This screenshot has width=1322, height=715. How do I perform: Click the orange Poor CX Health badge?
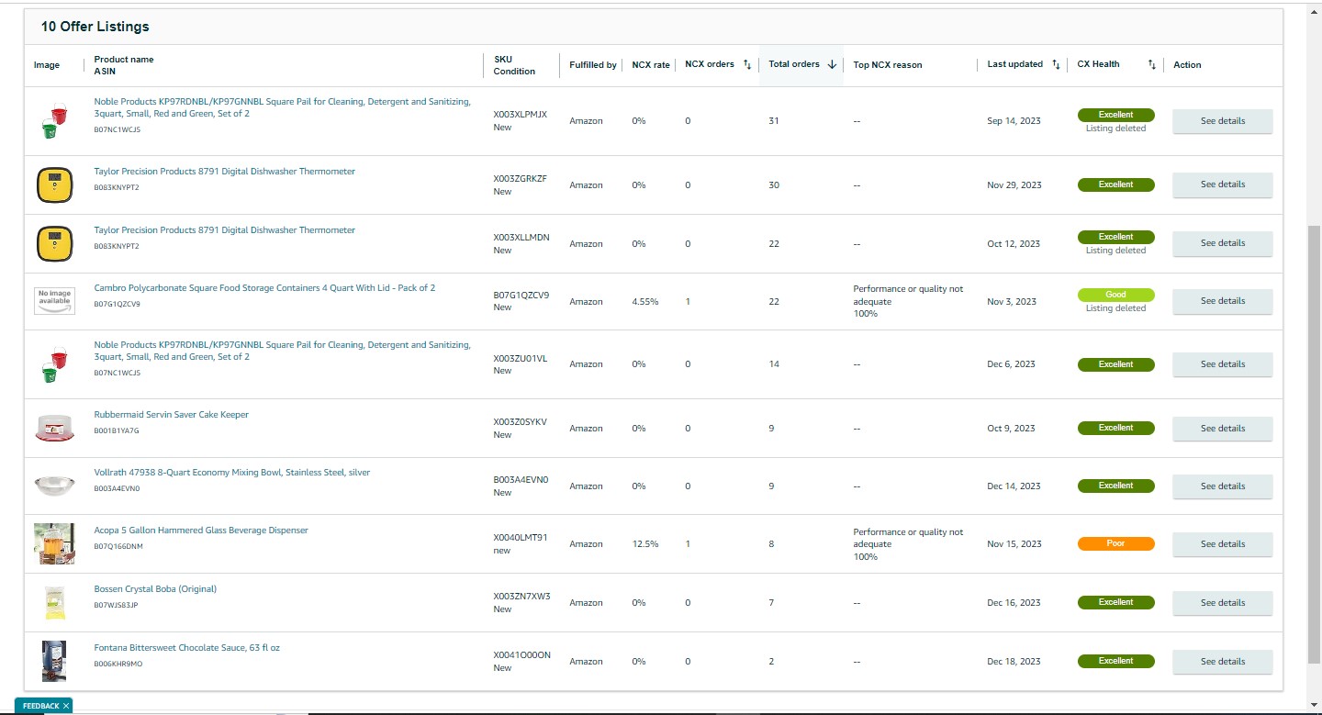pyautogui.click(x=1115, y=543)
